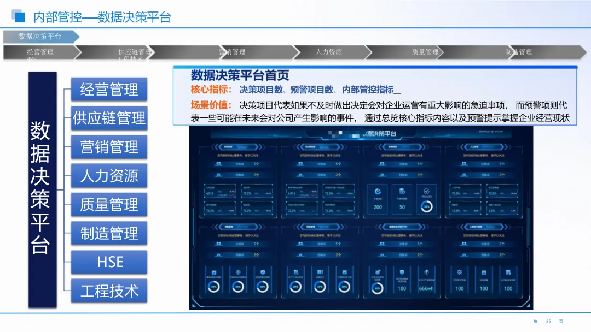Click the checkmark icon in the marketing panel
This screenshot has width=591, height=332.
pos(426,191)
